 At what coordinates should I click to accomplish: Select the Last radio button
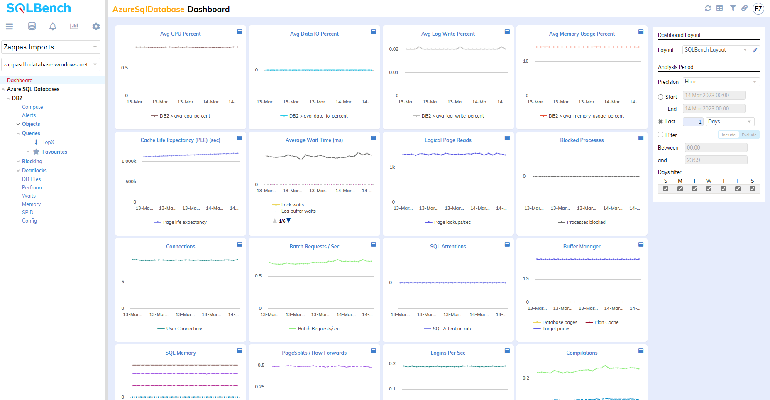(660, 122)
